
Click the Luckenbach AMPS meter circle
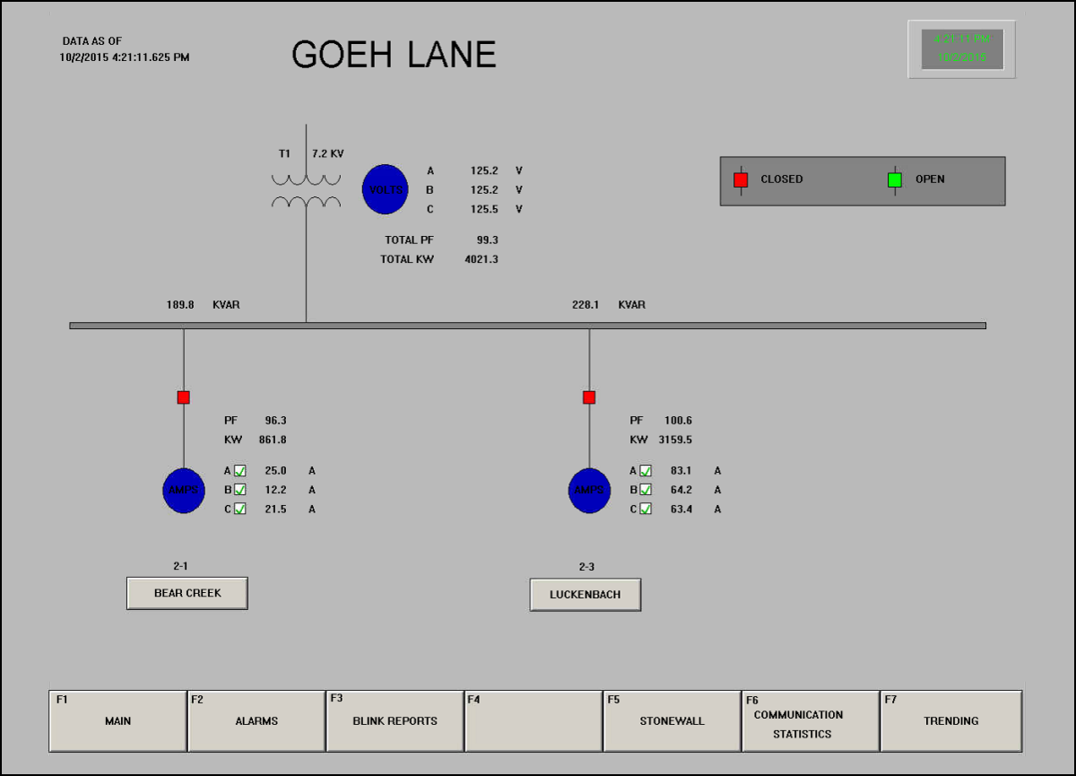coord(589,490)
